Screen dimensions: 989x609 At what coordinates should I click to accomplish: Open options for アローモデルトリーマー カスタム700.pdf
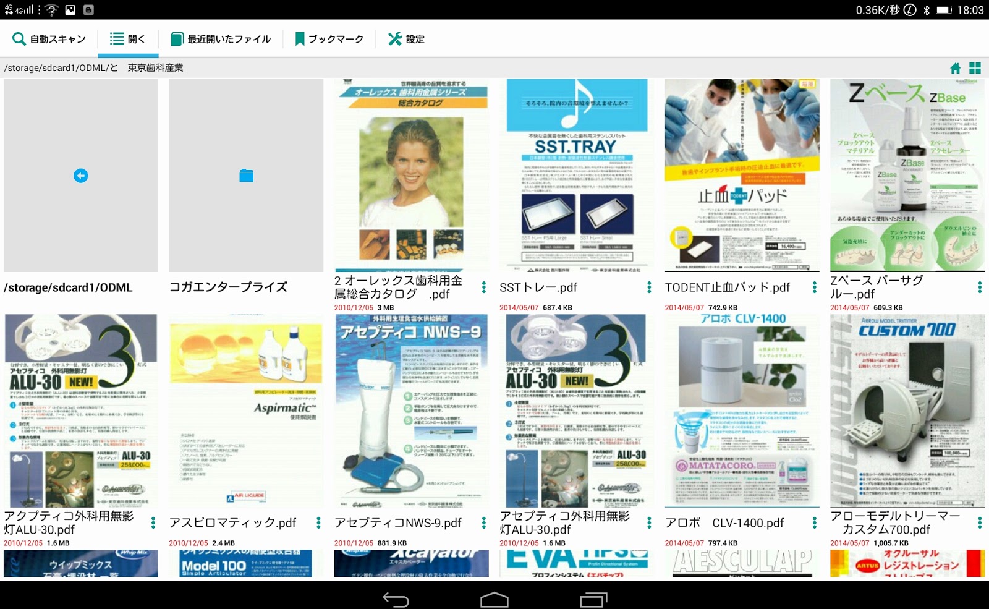click(x=980, y=523)
